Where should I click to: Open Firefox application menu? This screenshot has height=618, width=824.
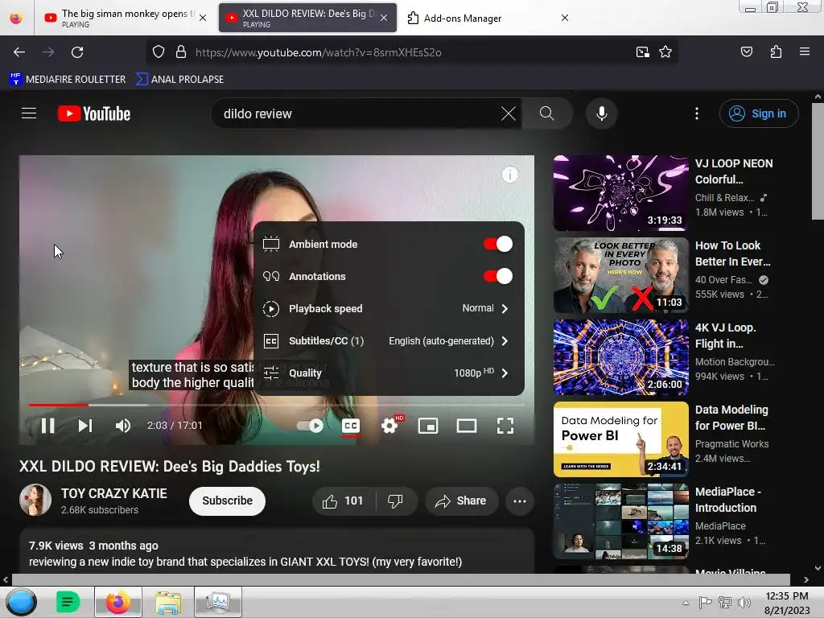point(805,52)
